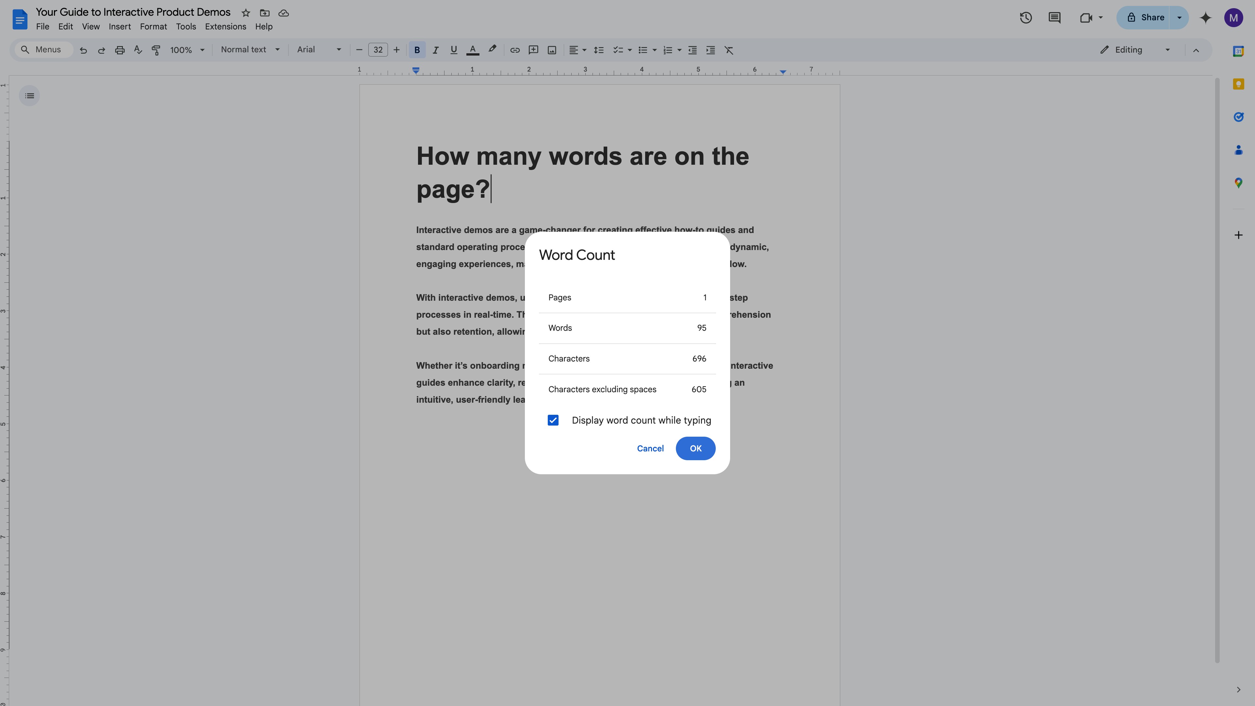Screen dimensions: 1255x706
Task: Open Google Keep side panel icon
Action: coord(1238,84)
